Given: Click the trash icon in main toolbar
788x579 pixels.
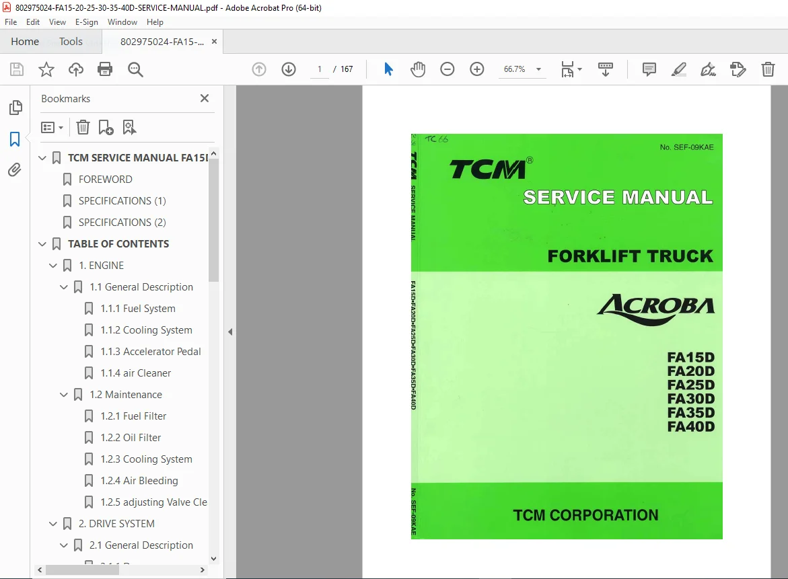Looking at the screenshot, I should coord(768,69).
